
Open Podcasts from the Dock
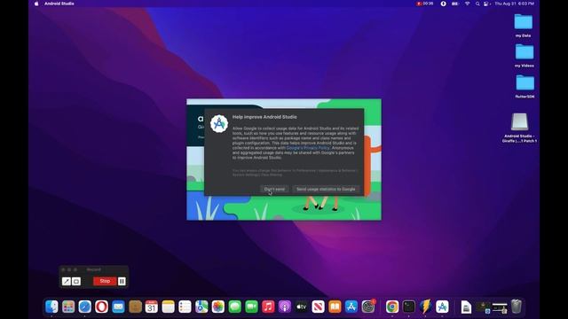[285, 307]
